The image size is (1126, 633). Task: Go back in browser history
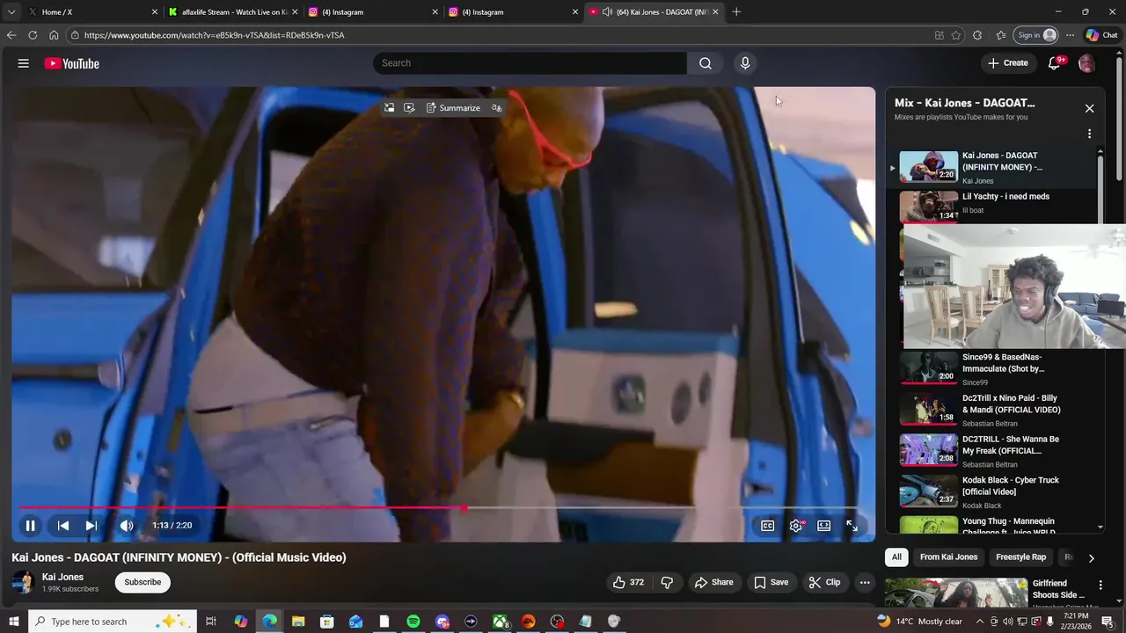point(11,35)
